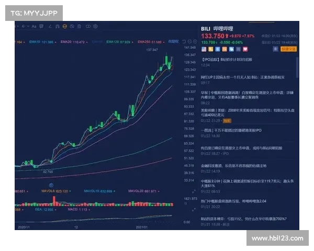Select the pencil drawing tool
This screenshot has height=251, width=314.
(50, 27)
